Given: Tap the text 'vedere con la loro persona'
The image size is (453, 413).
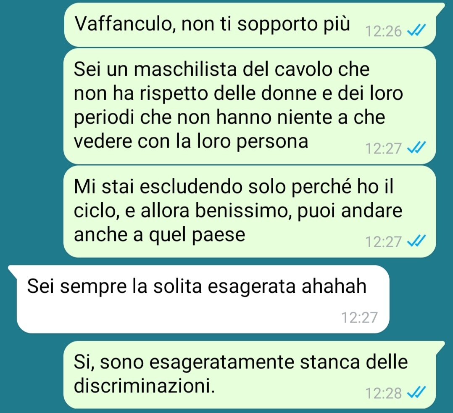Looking at the screenshot, I should pyautogui.click(x=191, y=141).
